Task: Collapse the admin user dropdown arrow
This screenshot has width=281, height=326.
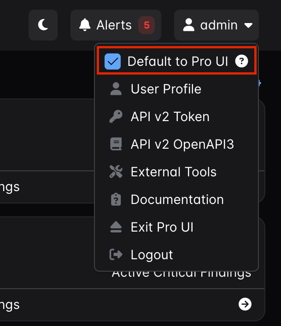Action: [248, 25]
